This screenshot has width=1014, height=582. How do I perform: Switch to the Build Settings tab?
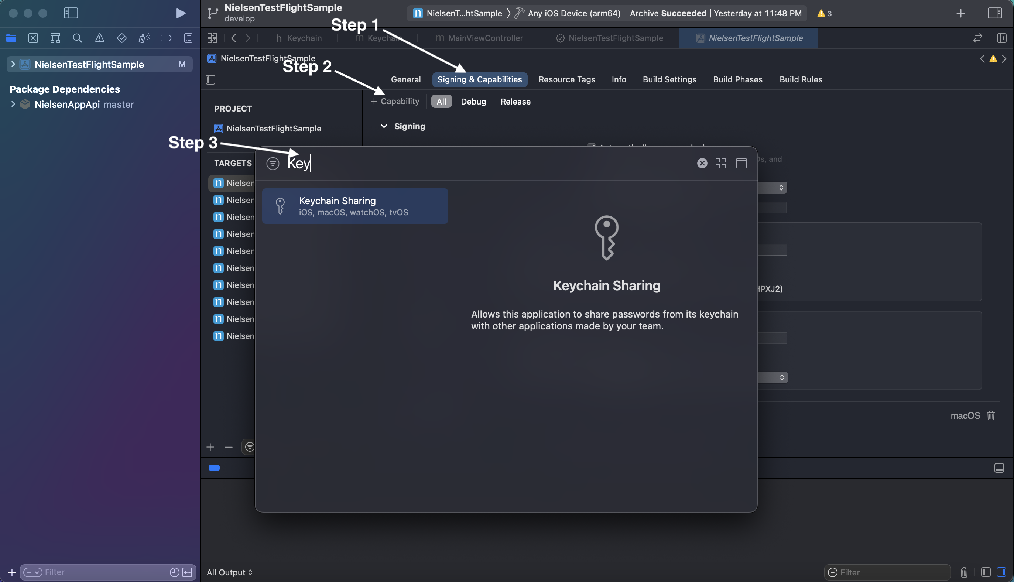tap(669, 79)
